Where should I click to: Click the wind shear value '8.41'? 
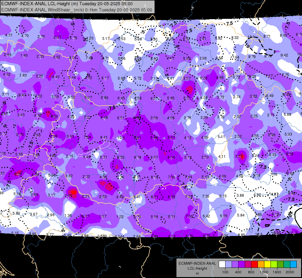[104, 137]
